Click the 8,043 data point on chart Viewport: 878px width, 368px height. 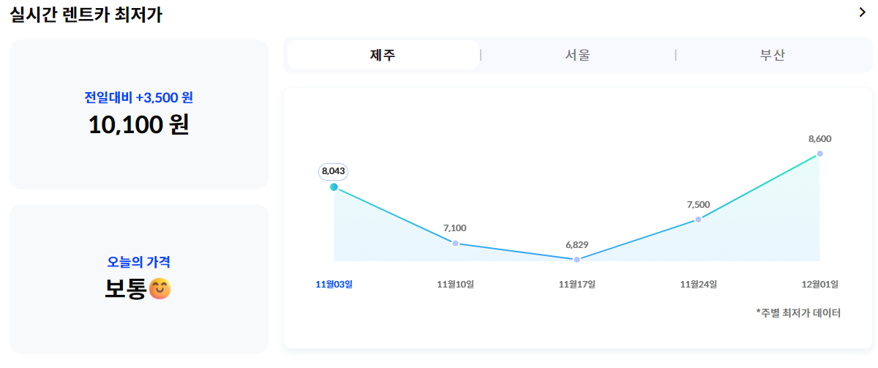point(334,187)
